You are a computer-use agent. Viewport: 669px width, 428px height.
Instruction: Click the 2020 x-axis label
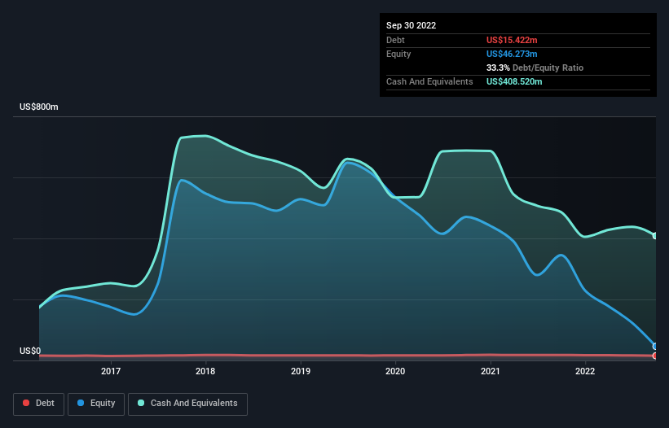[x=395, y=371]
